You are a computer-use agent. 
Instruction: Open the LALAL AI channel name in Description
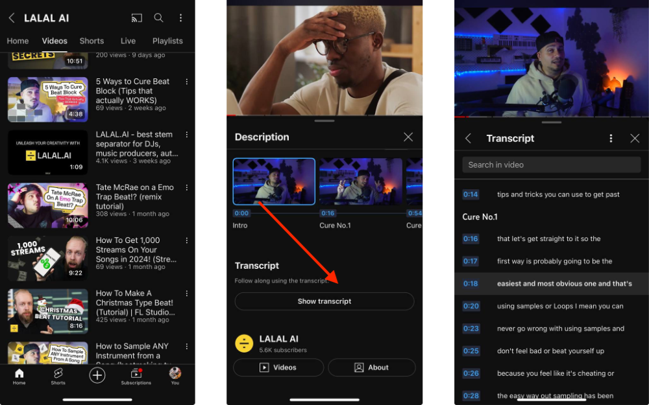pyautogui.click(x=278, y=339)
